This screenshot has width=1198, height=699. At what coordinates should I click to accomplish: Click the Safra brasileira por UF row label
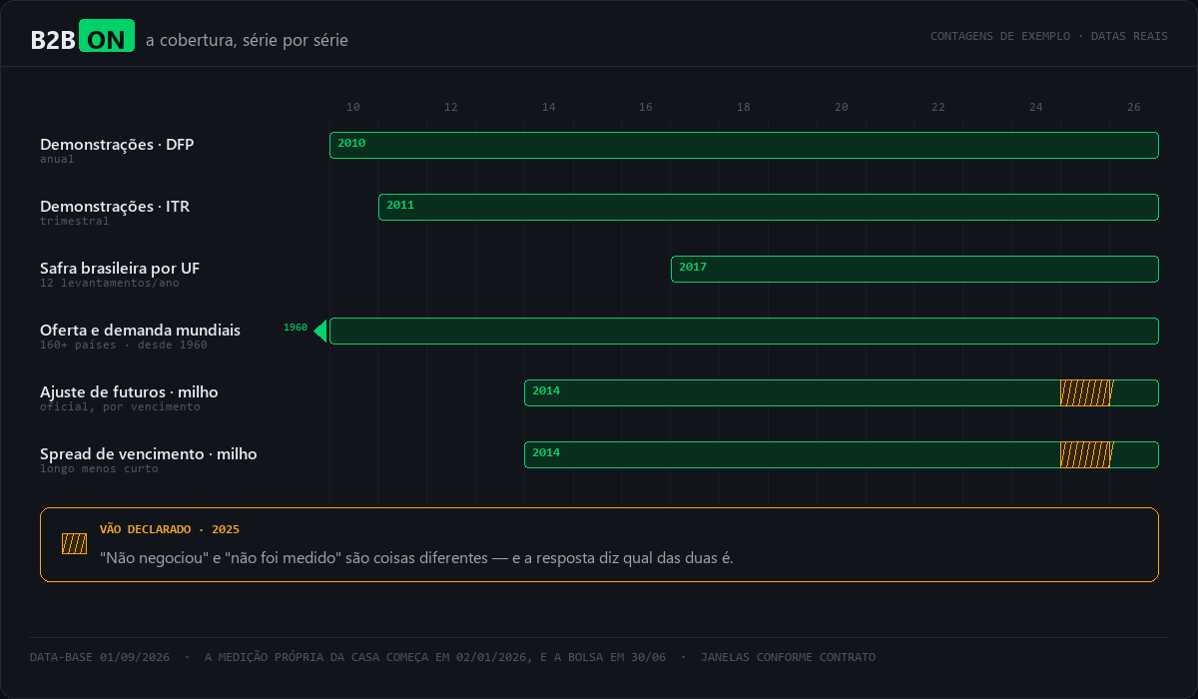[120, 268]
